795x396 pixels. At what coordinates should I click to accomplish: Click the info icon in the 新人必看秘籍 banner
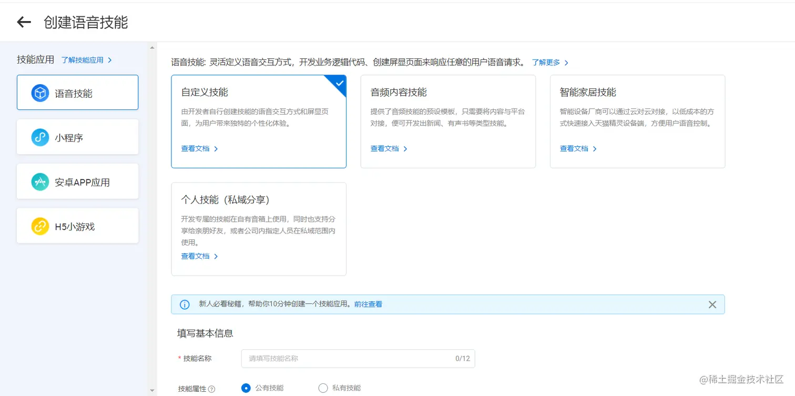[185, 304]
